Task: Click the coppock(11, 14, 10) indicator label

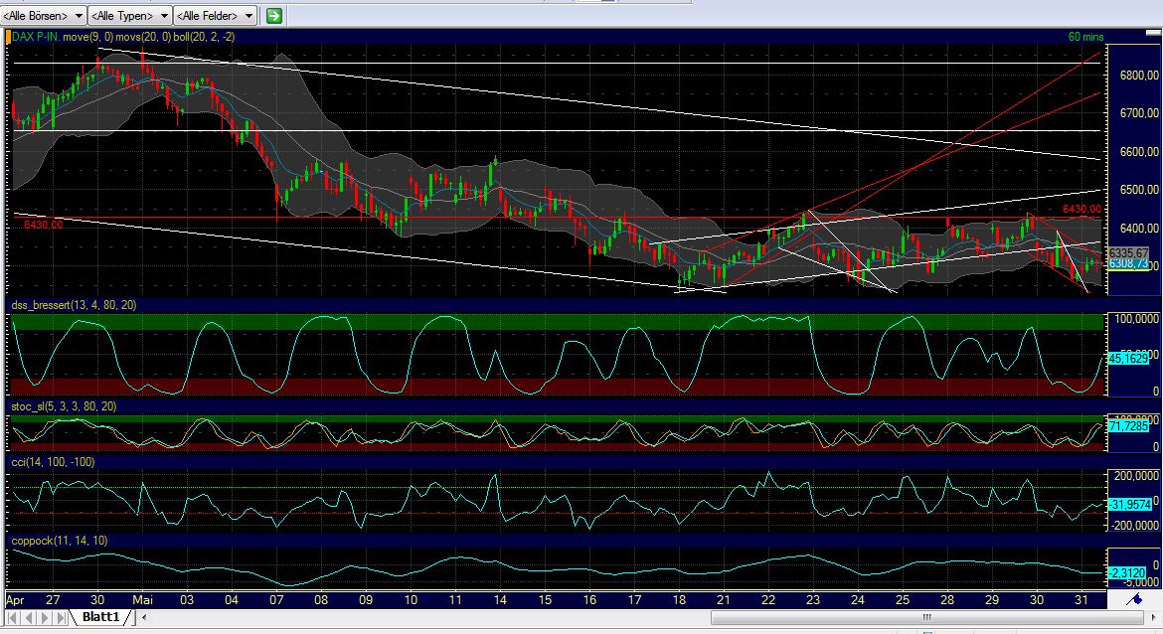Action: coord(58,541)
